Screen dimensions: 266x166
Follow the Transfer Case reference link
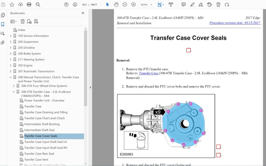point(149,73)
